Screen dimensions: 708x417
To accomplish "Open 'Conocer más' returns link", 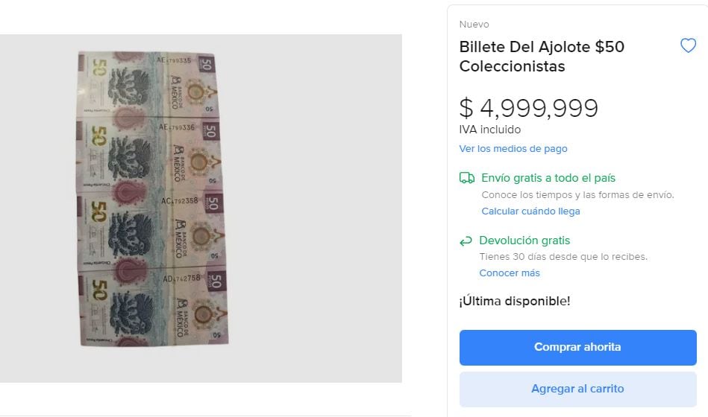I will tap(510, 273).
